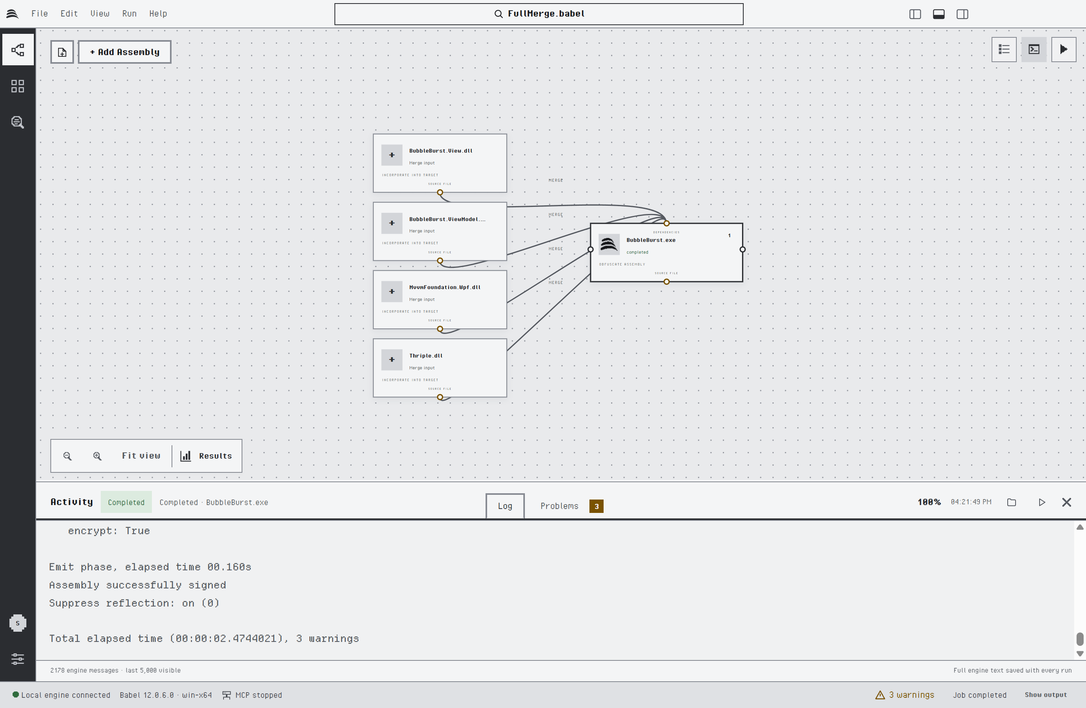Screen dimensions: 1086x708
Task: Toggle the console output panel icon
Action: coord(1034,49)
